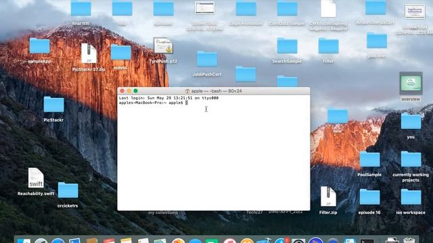
Task: Select the JaldiPushCert folder
Action: pos(207,59)
